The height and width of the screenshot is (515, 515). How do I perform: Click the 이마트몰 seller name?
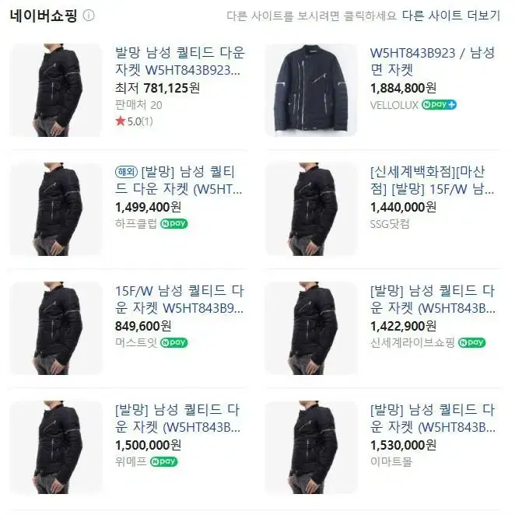click(x=391, y=461)
